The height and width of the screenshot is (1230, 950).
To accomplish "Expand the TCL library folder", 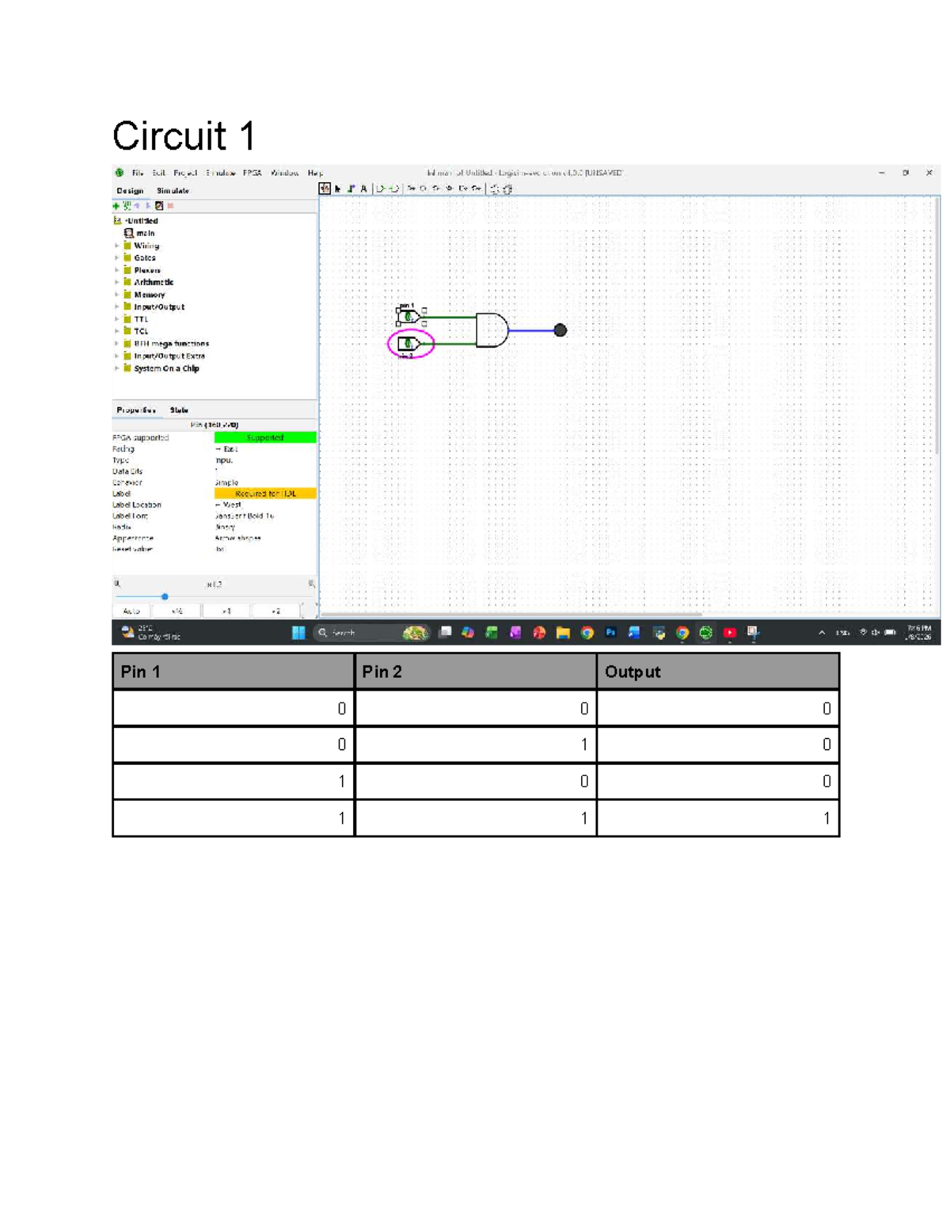I will (117, 331).
